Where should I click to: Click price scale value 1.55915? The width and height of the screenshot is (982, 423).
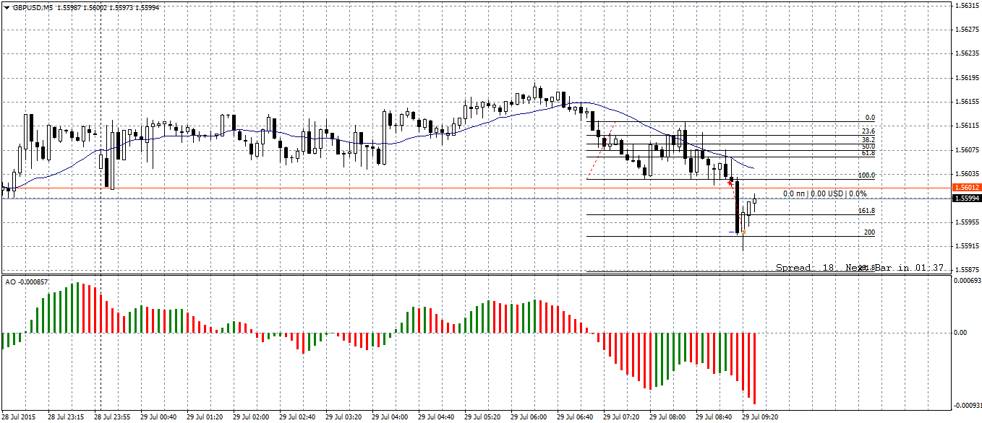pyautogui.click(x=967, y=246)
